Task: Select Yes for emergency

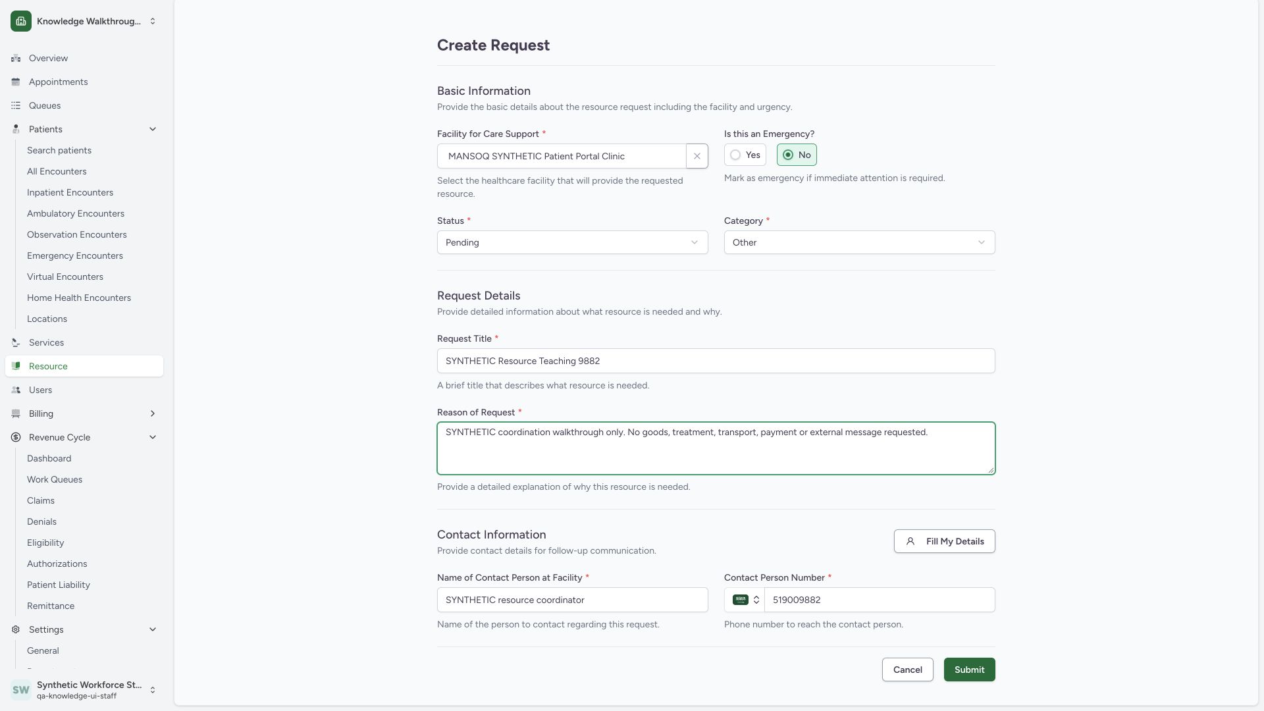Action: [x=745, y=155]
